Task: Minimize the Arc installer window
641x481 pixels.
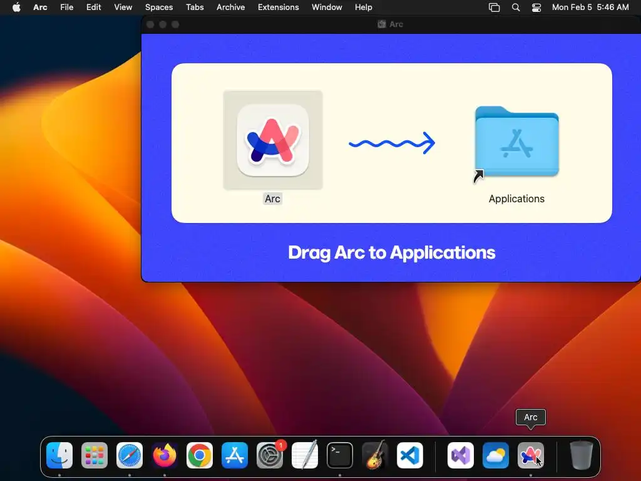Action: 163,24
